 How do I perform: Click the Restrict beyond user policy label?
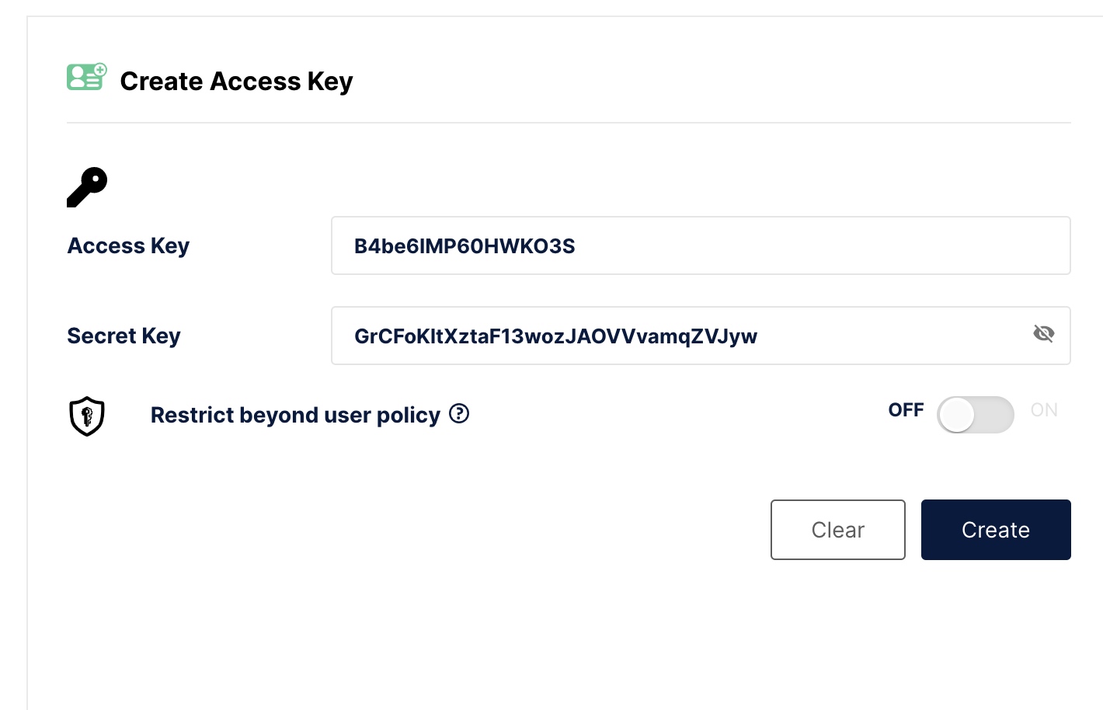pyautogui.click(x=295, y=415)
